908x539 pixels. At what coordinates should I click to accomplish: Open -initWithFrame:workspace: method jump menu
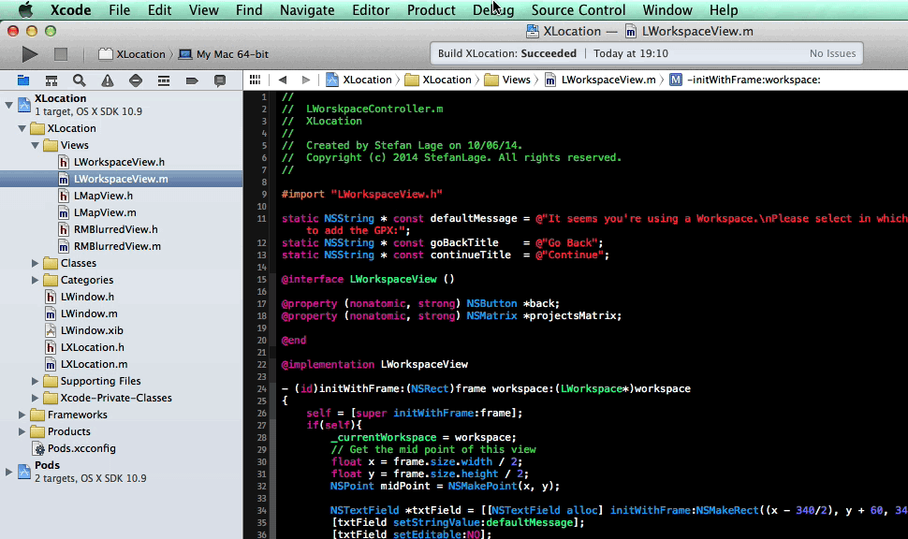pyautogui.click(x=745, y=80)
